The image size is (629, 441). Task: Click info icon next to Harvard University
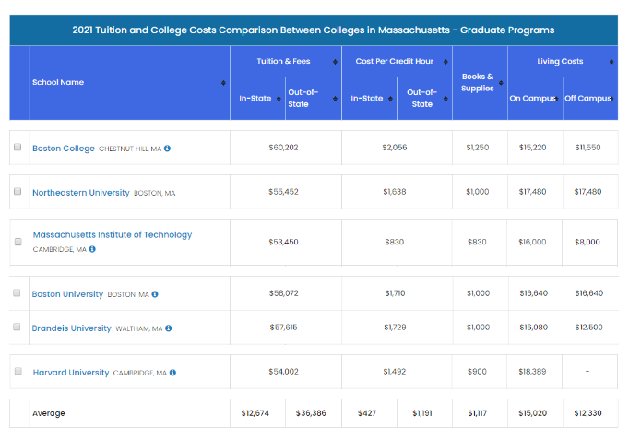click(x=173, y=373)
